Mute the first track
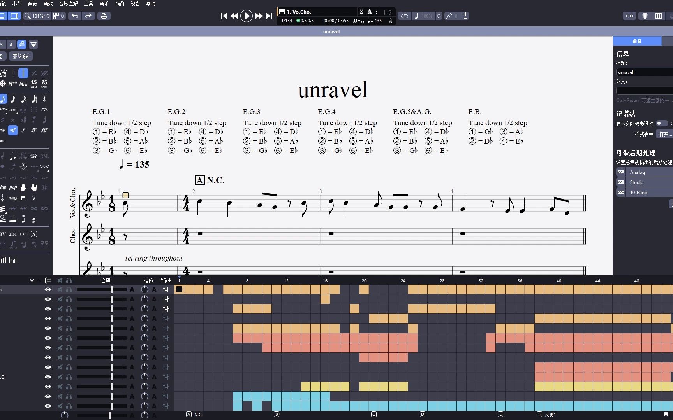673x420 pixels. [x=60, y=289]
